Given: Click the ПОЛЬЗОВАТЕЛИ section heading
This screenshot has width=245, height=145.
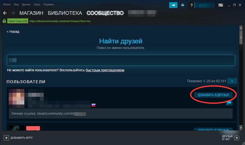Looking at the screenshot, I should point(26,82).
